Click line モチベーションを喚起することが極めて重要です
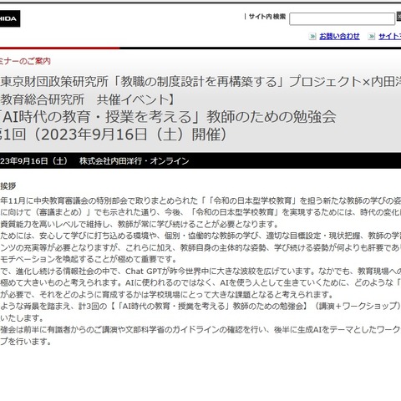This screenshot has height=401, width=401. tap(89, 259)
